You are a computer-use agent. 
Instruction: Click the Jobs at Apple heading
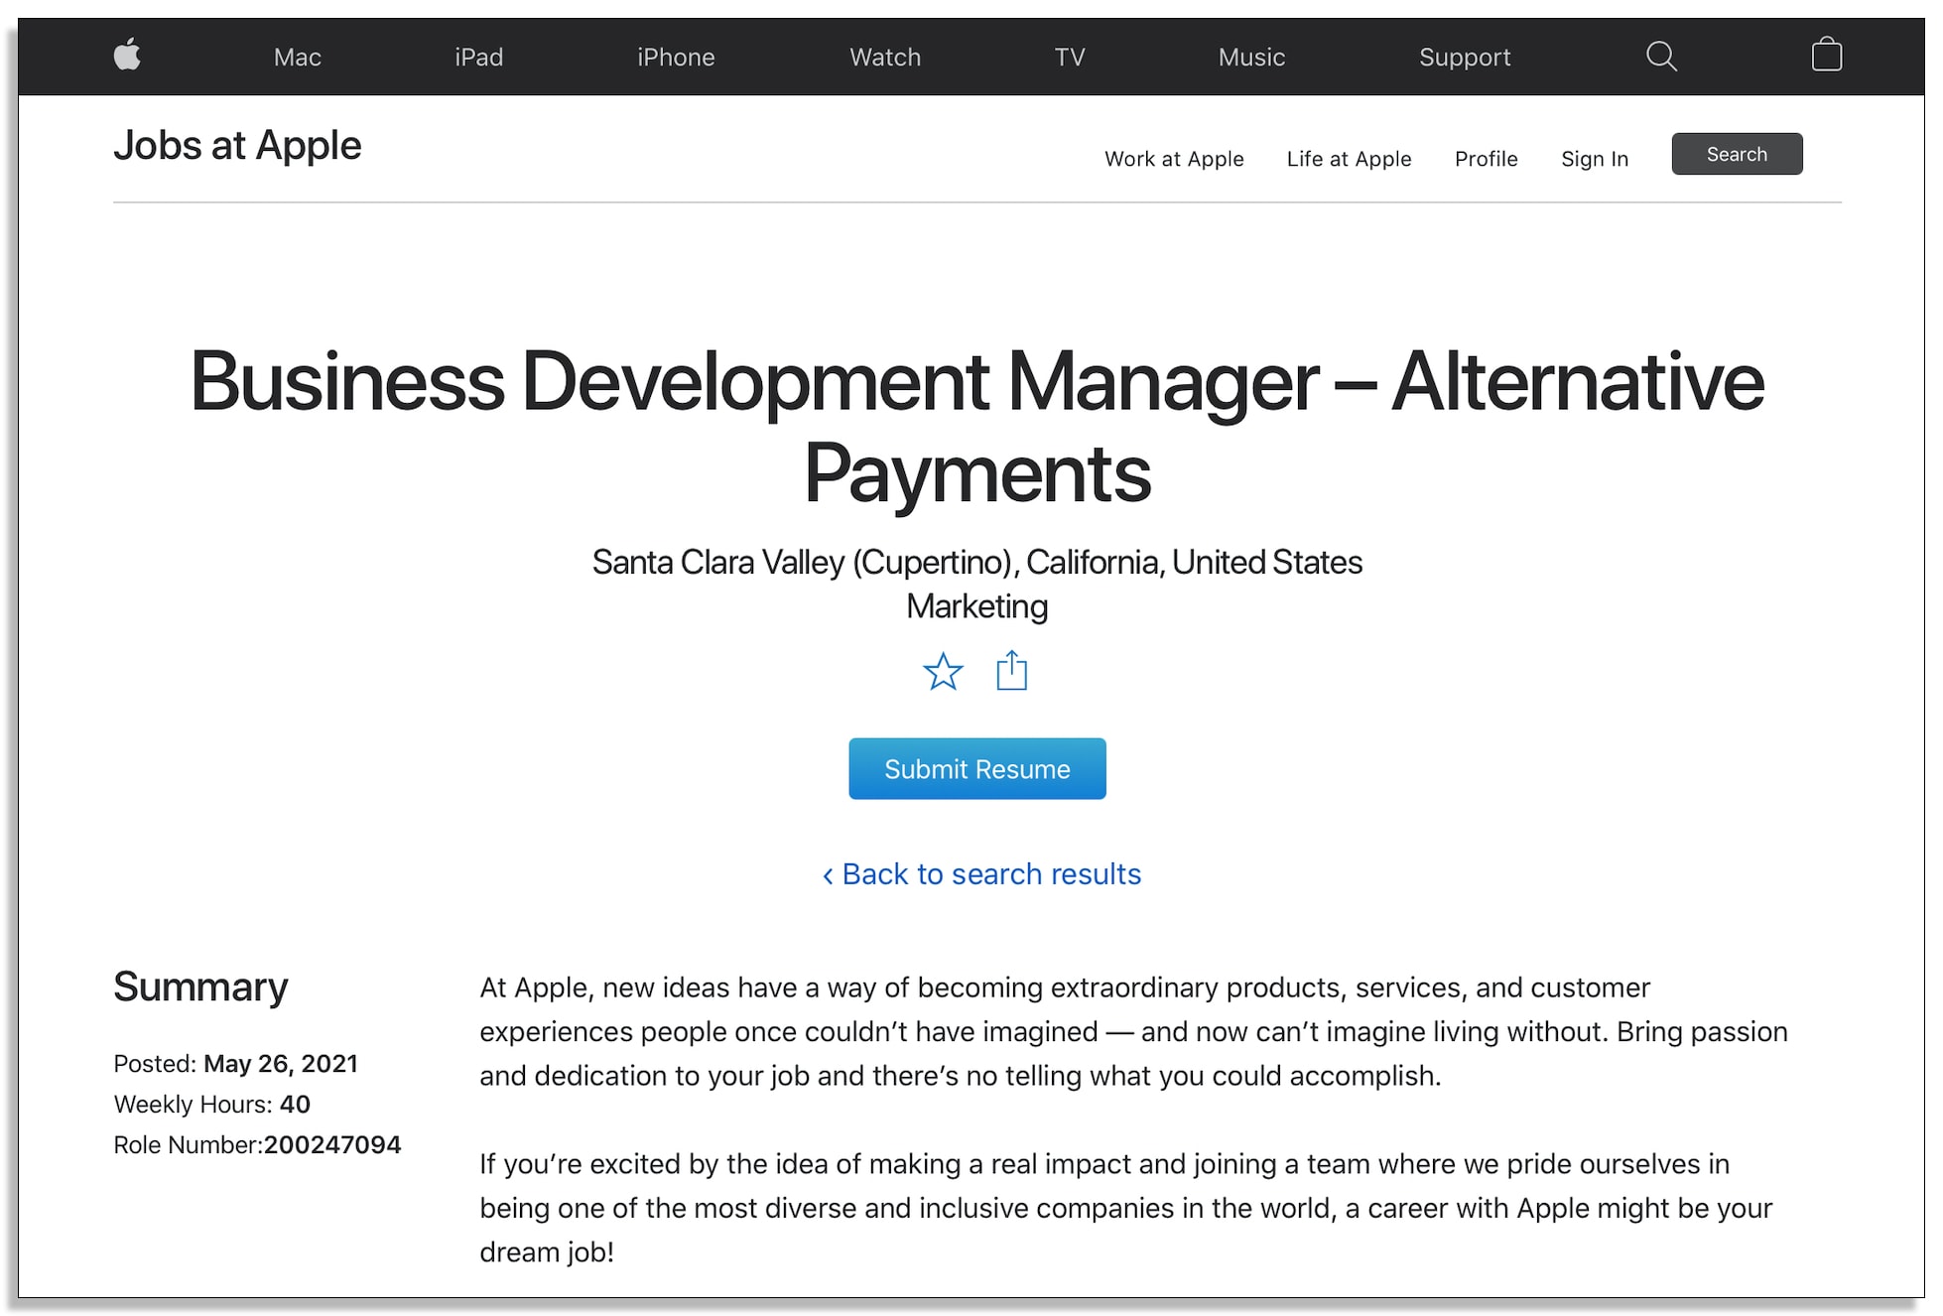click(x=237, y=146)
